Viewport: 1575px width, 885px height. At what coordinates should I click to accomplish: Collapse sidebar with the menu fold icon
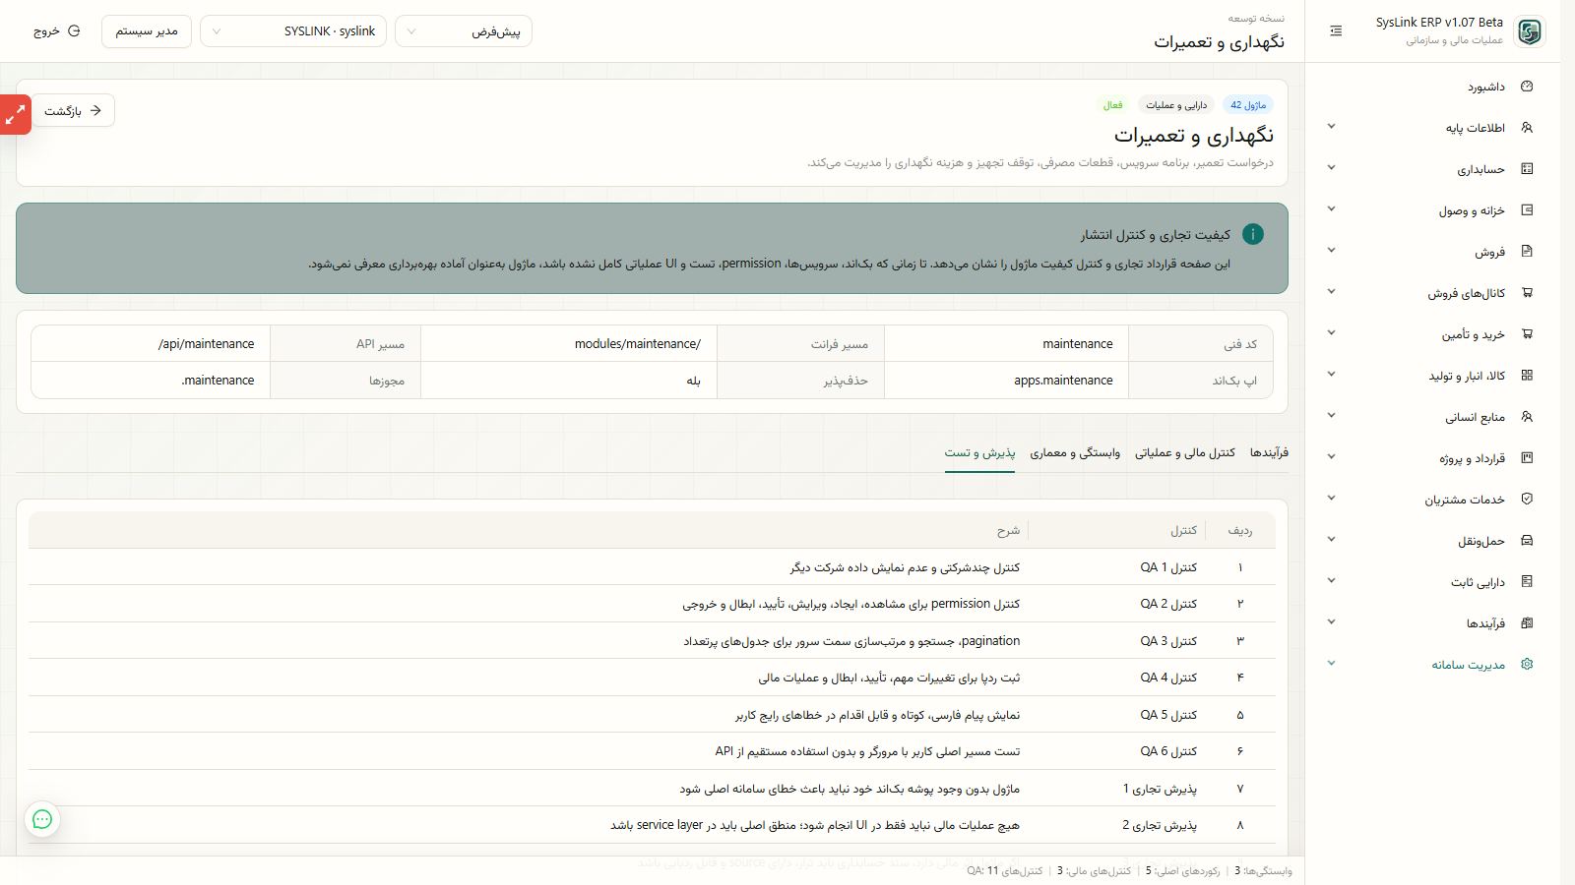coord(1336,31)
